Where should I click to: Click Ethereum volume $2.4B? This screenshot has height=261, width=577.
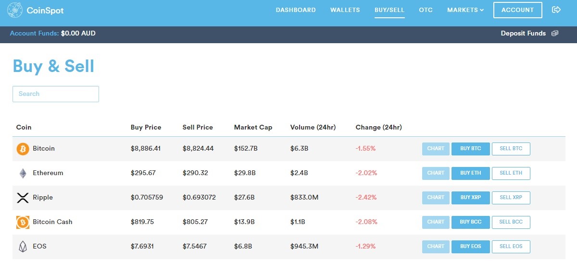pyautogui.click(x=299, y=173)
